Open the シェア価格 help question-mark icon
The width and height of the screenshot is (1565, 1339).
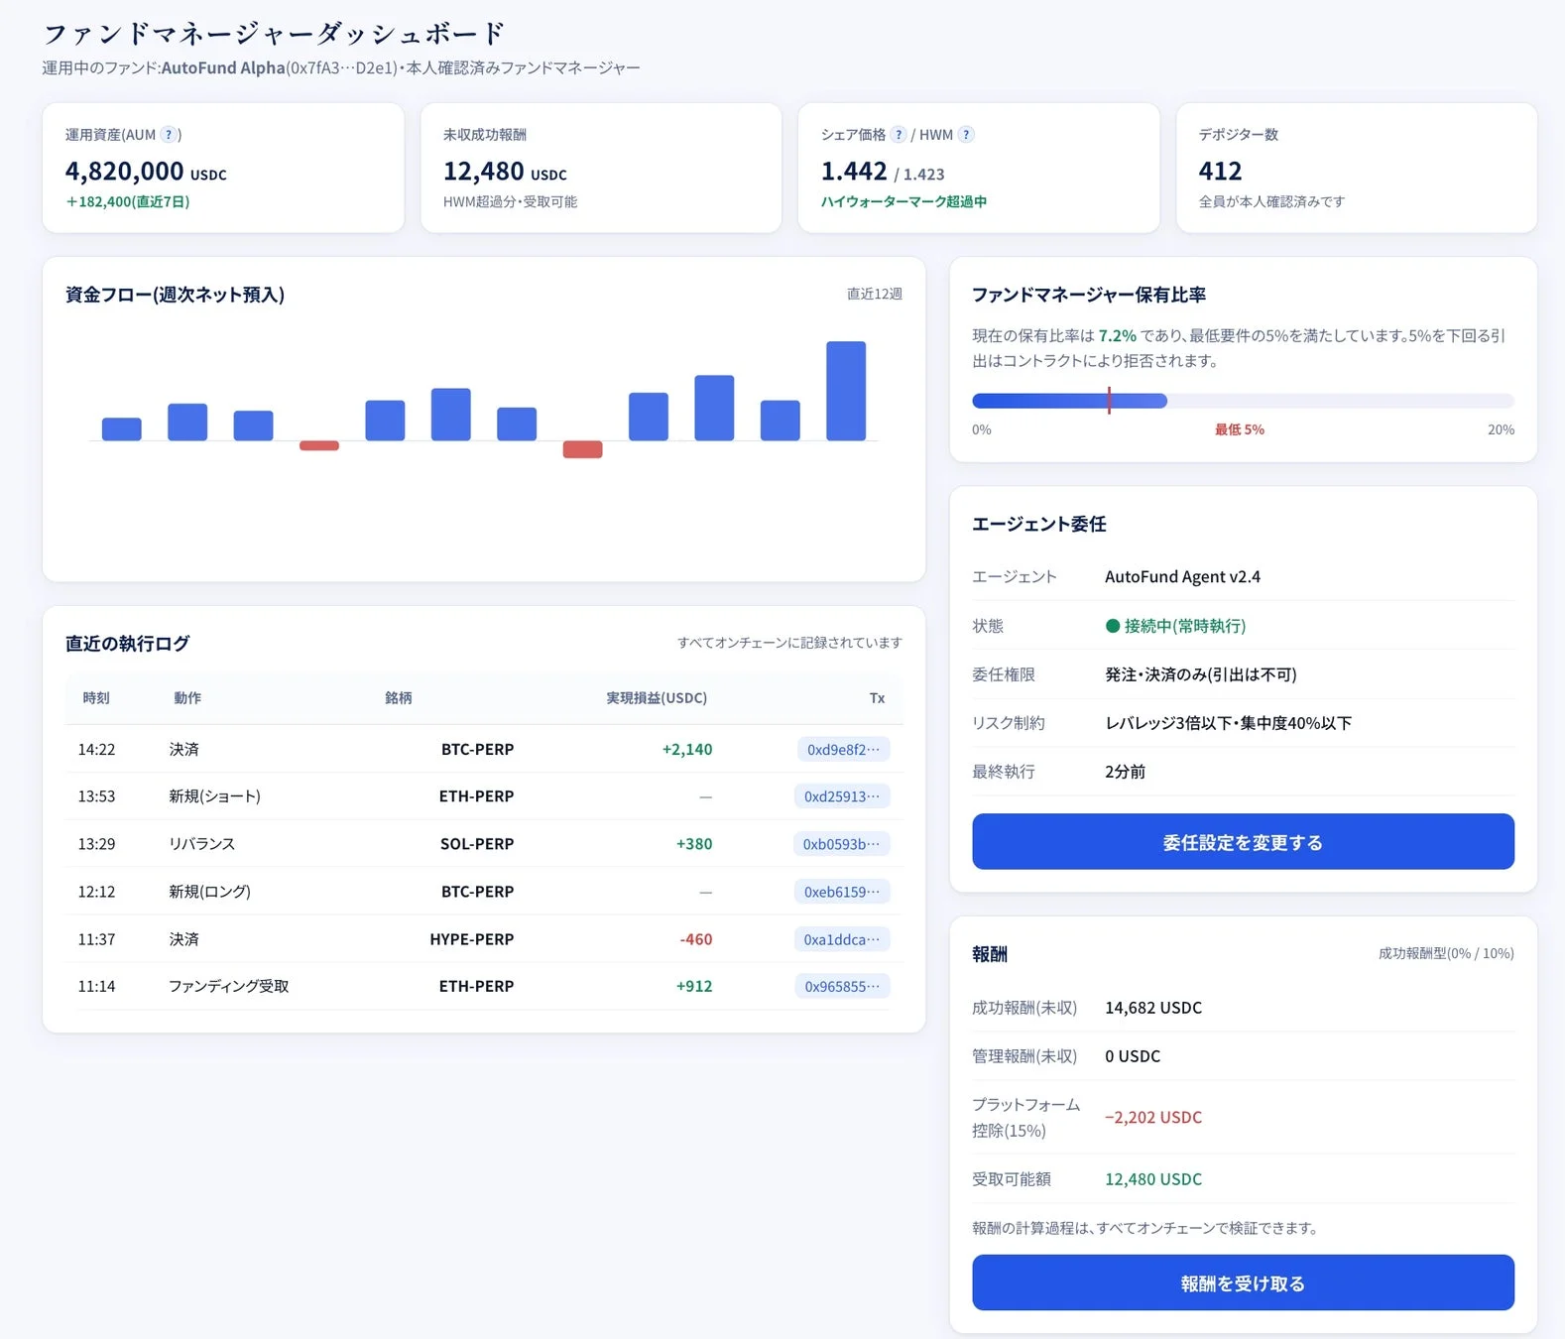(x=899, y=135)
